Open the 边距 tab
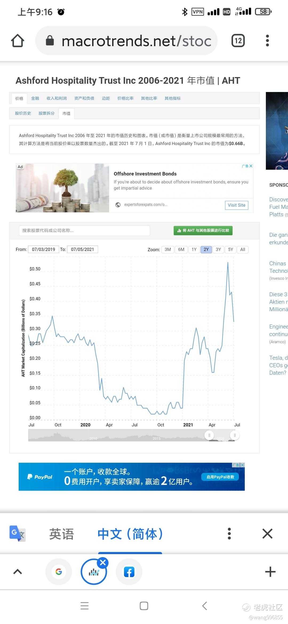 tap(106, 98)
